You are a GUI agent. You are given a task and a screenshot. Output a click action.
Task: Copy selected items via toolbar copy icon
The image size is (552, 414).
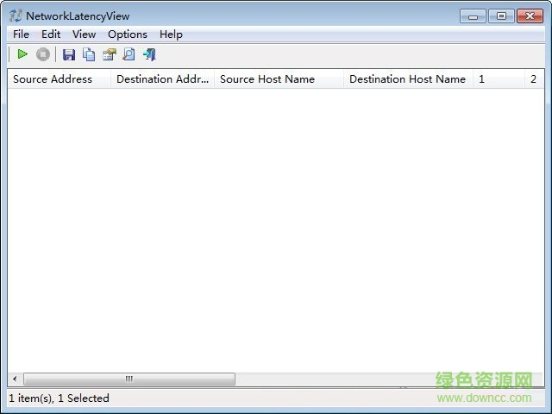[x=89, y=54]
